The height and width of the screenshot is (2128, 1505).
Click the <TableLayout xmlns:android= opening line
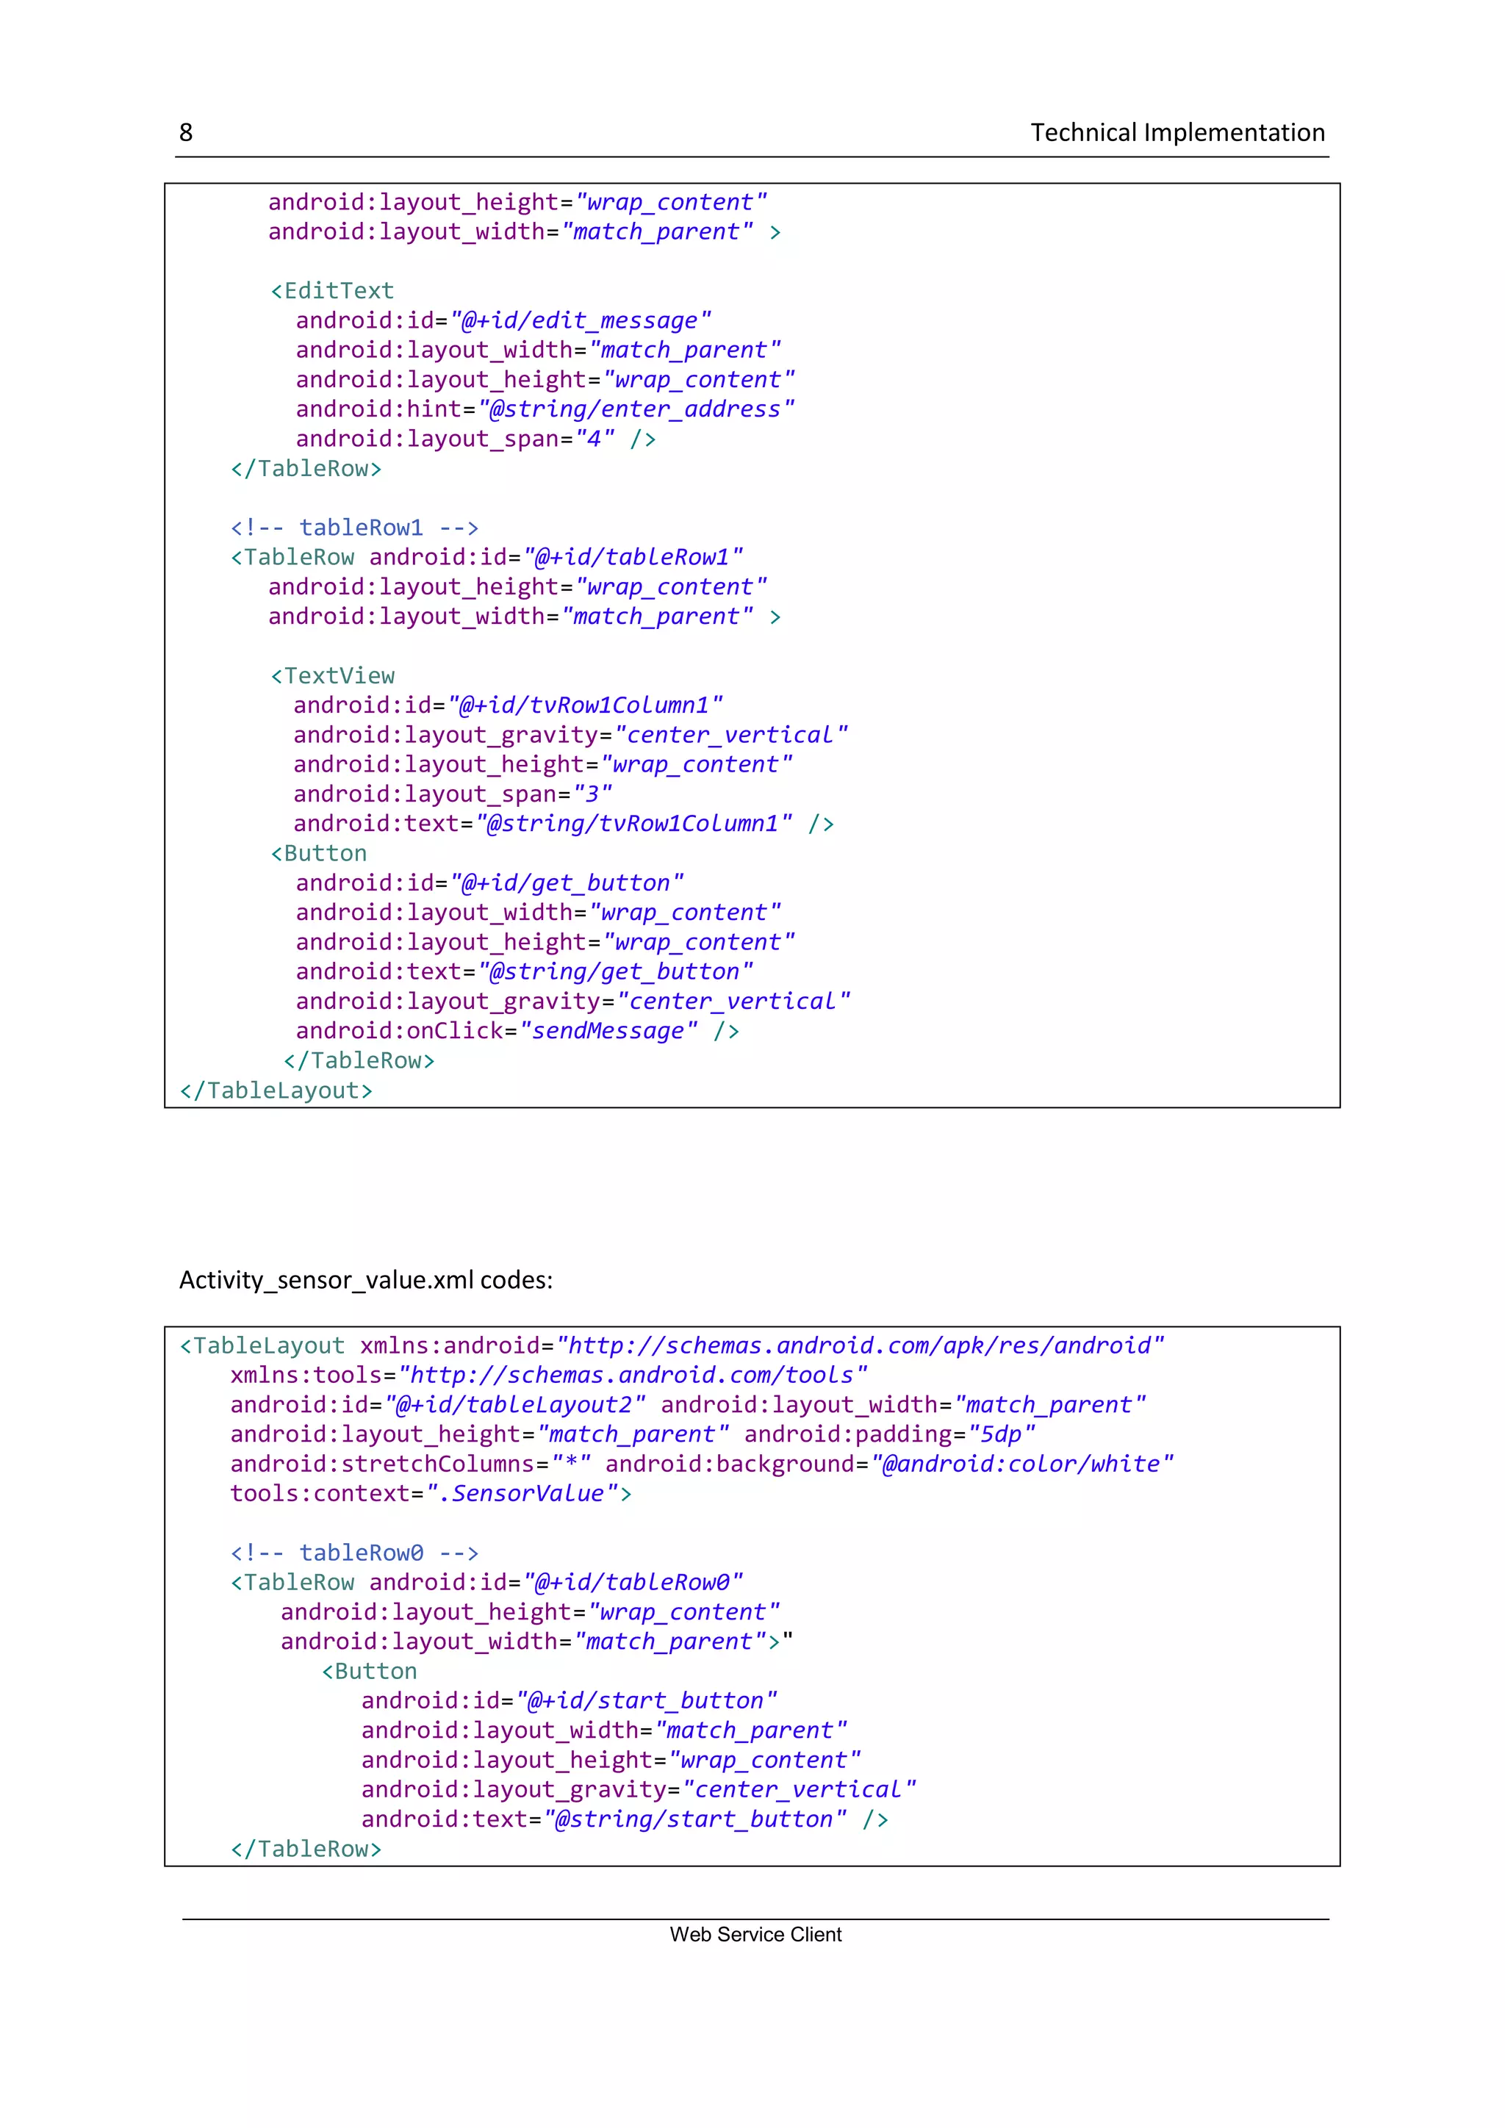(672, 1345)
